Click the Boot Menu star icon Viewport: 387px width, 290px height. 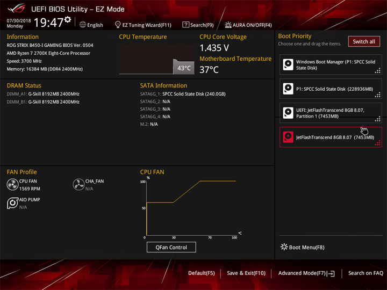tap(284, 247)
